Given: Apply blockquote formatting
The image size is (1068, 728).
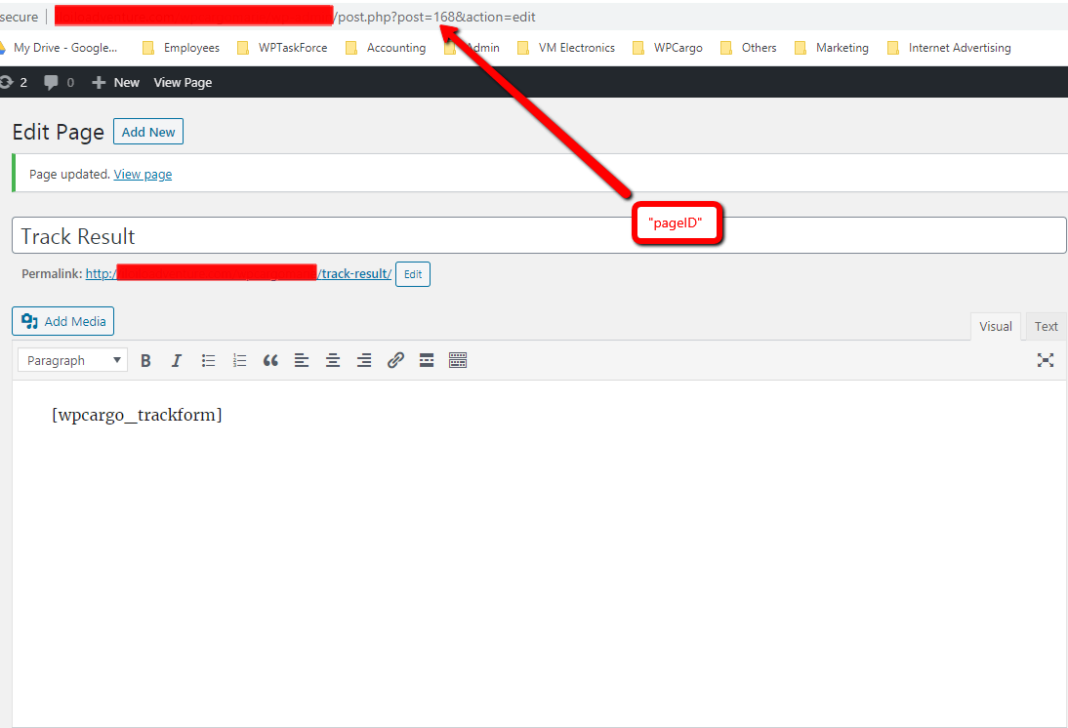Looking at the screenshot, I should pos(270,361).
